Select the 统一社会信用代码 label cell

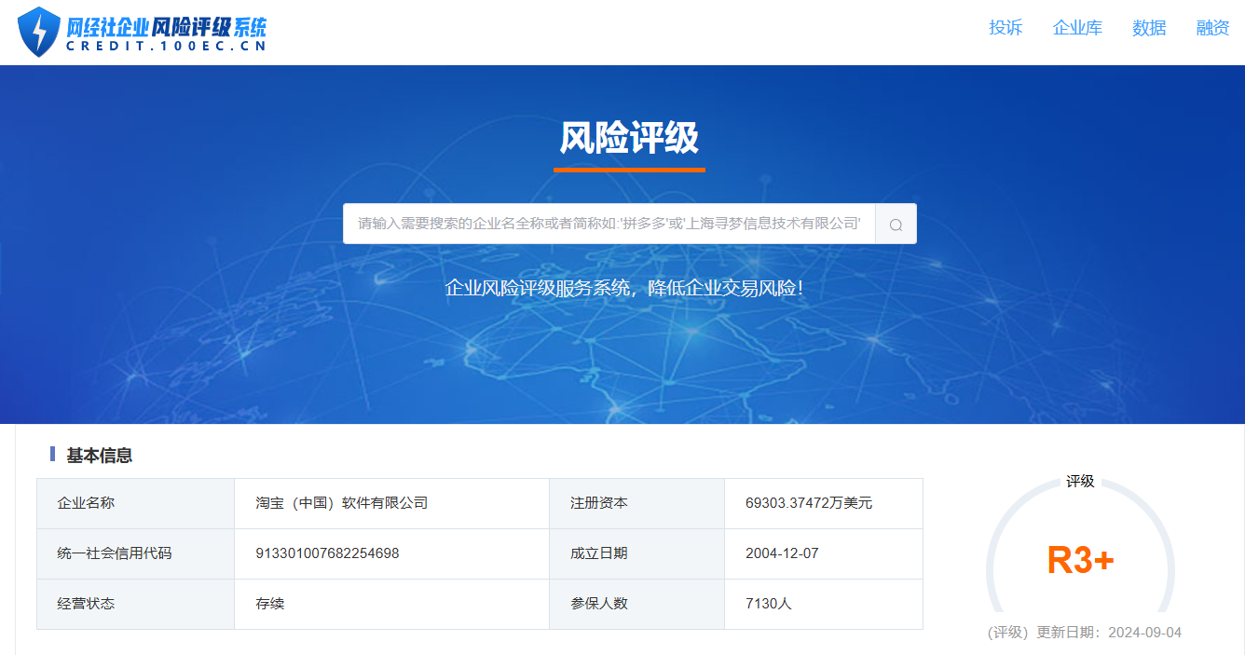pyautogui.click(x=135, y=553)
